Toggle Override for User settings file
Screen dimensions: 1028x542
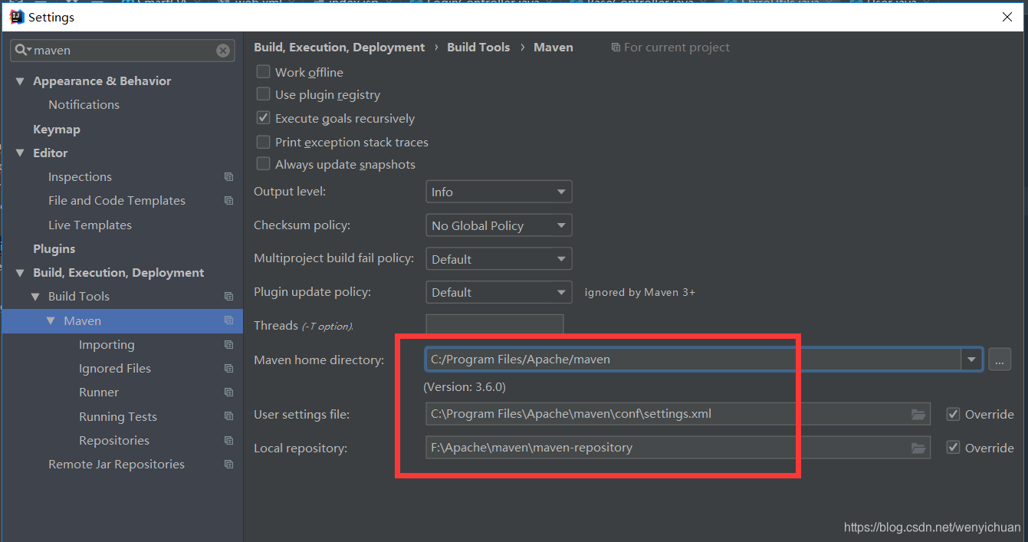(953, 414)
